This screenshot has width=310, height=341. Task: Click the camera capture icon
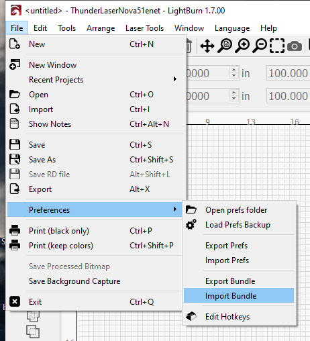295,46
